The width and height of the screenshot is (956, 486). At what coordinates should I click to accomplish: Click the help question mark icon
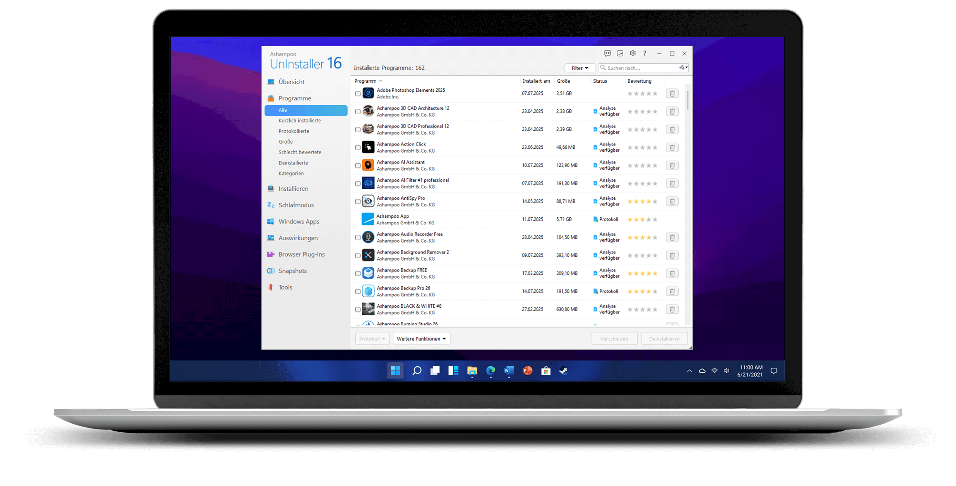pyautogui.click(x=644, y=53)
